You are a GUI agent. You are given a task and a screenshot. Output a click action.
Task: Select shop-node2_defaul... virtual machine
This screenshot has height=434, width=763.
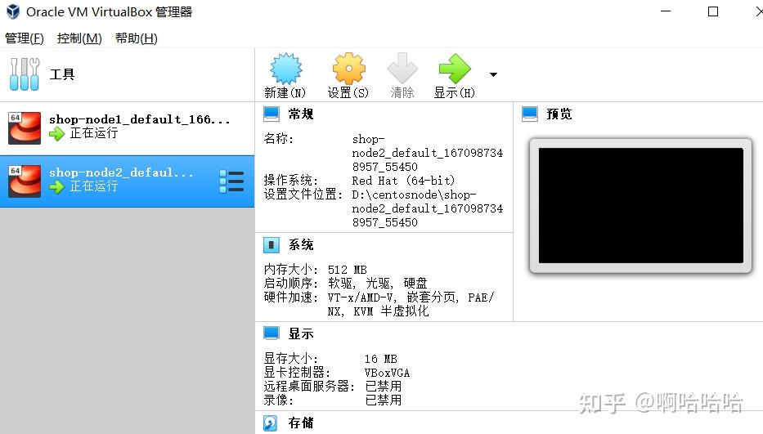point(127,181)
